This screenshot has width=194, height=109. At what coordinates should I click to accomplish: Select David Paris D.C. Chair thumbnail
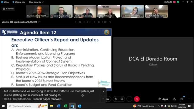click(61, 12)
